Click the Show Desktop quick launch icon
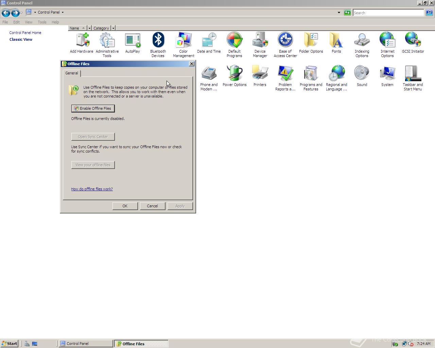This screenshot has height=348, width=435. pyautogui.click(x=35, y=344)
